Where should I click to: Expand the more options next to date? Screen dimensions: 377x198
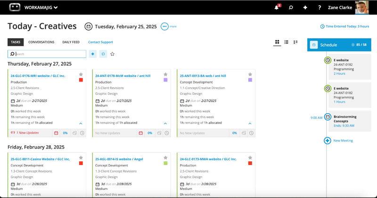(x=164, y=26)
